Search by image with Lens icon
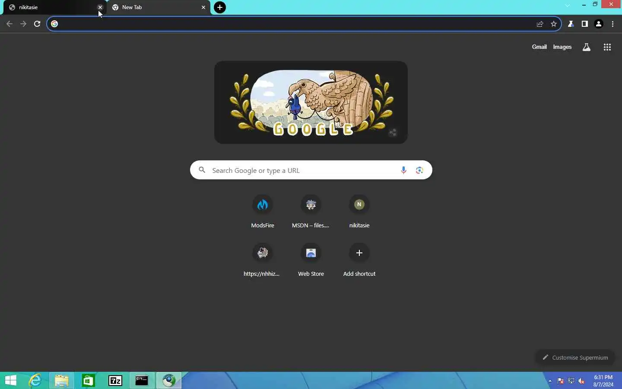 pos(419,170)
